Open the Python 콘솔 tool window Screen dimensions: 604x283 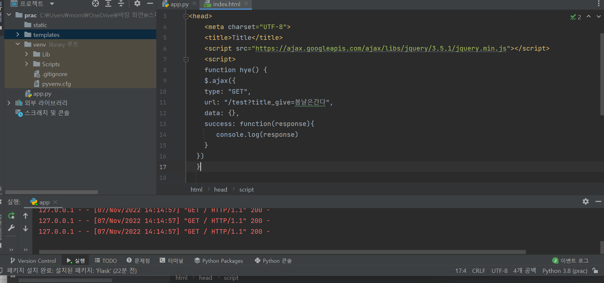click(x=273, y=261)
